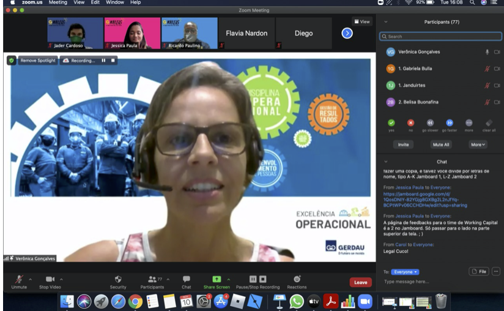The height and width of the screenshot is (311, 504).
Task: Toggle Gabriela Bulla camera icon
Action: pyautogui.click(x=497, y=69)
